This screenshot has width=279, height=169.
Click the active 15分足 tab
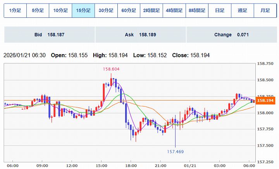point(83,10)
